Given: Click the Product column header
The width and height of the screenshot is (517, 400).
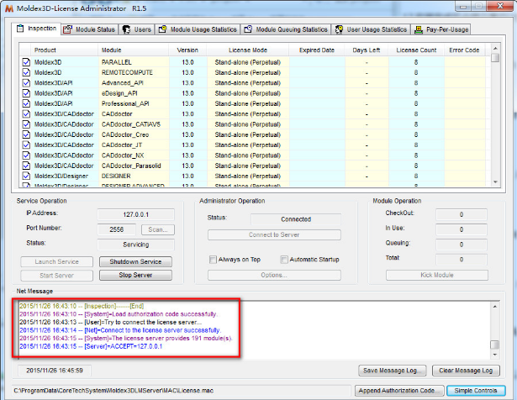Looking at the screenshot, I should (64, 50).
